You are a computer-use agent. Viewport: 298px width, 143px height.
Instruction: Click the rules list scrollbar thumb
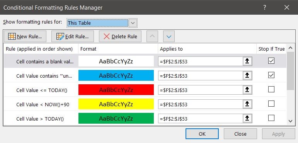[x=290, y=71]
